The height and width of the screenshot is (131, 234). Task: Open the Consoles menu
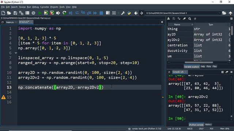[45, 7]
